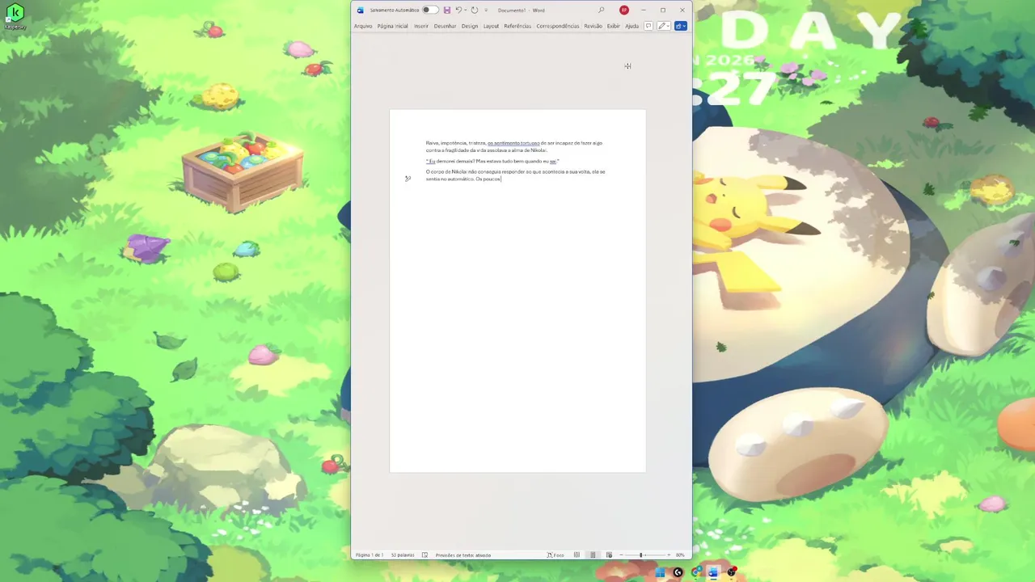Switch to the Página Inicial tab
1035x582 pixels.
[392, 26]
